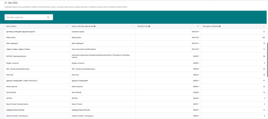The width and height of the screenshot is (268, 119).
Task: Click the vertical page scrollbar
Action: (x=267, y=59)
